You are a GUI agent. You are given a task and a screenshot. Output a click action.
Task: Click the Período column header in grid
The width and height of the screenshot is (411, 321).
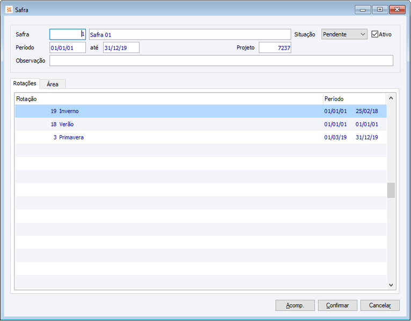click(x=355, y=99)
